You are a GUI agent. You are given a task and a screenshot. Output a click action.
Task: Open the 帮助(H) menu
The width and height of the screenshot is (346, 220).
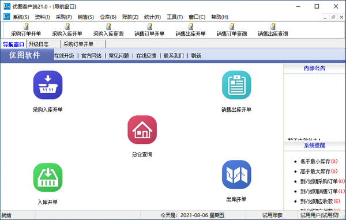coord(220,17)
